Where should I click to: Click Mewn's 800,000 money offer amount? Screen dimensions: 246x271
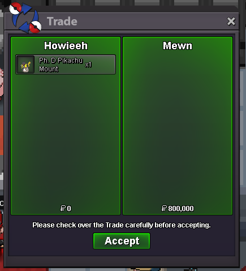click(x=181, y=209)
